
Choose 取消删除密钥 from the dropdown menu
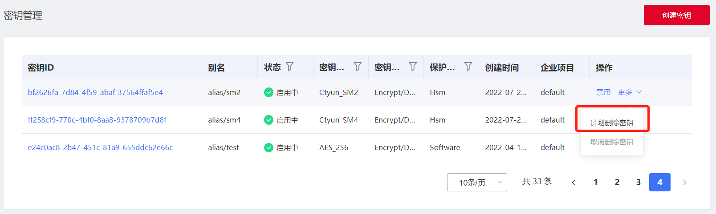[x=612, y=142]
